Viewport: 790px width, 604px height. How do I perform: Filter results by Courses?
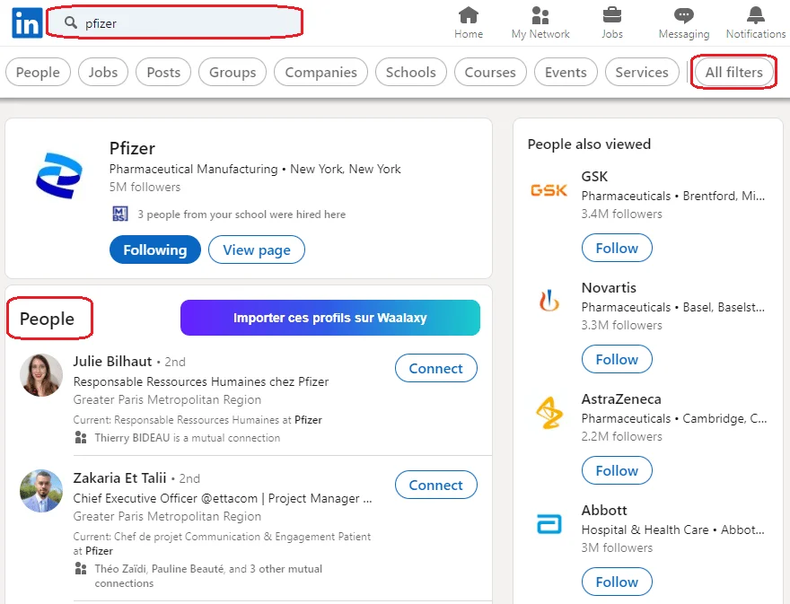(x=490, y=72)
